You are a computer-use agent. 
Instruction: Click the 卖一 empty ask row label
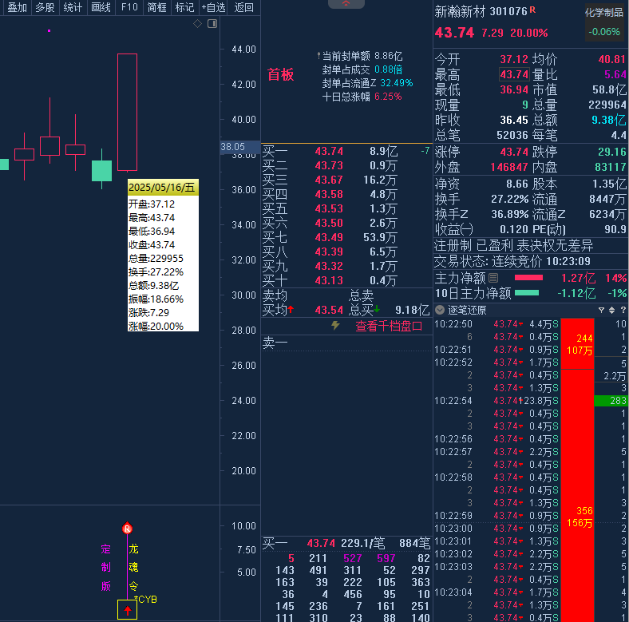(x=275, y=343)
